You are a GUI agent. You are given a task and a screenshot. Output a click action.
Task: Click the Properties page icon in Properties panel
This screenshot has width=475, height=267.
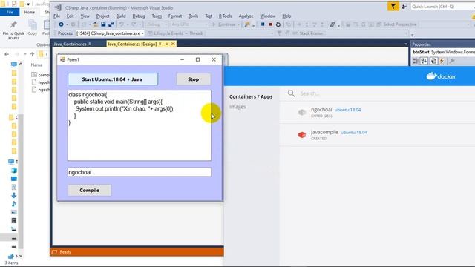[433, 61]
